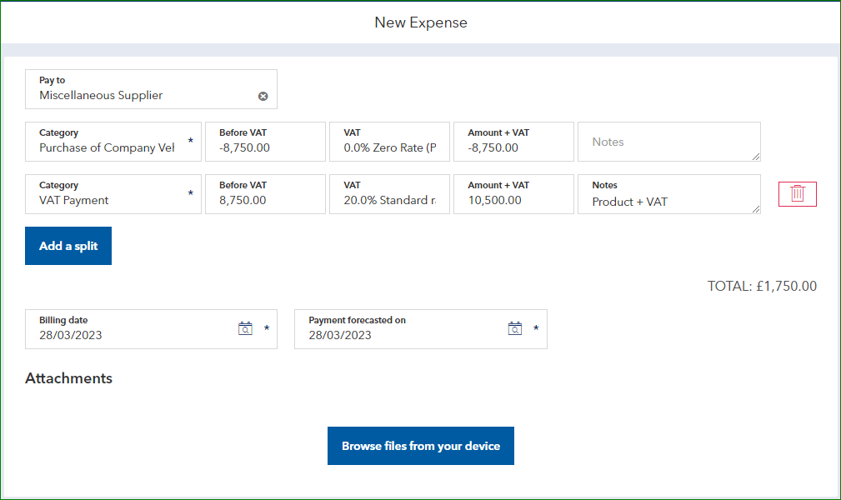
Task: Click the TOTAL £1,750.00 label
Action: click(x=762, y=286)
